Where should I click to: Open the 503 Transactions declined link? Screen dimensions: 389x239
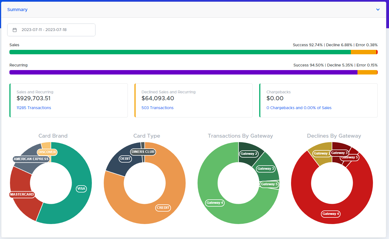pyautogui.click(x=157, y=108)
